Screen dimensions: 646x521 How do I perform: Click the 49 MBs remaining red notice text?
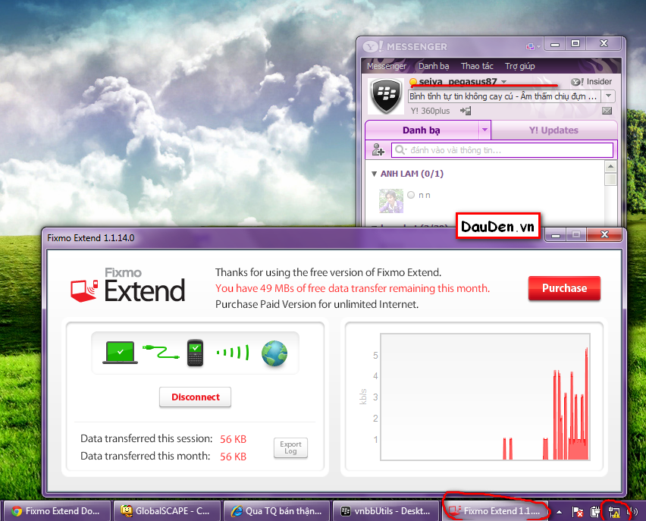tap(353, 288)
